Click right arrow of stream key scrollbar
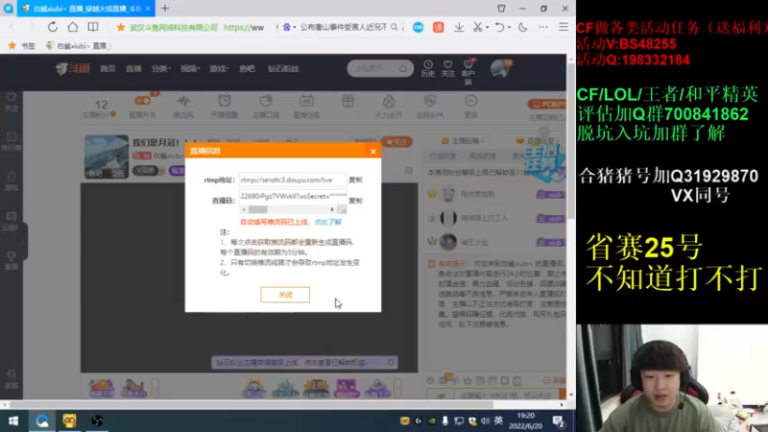 [x=332, y=209]
